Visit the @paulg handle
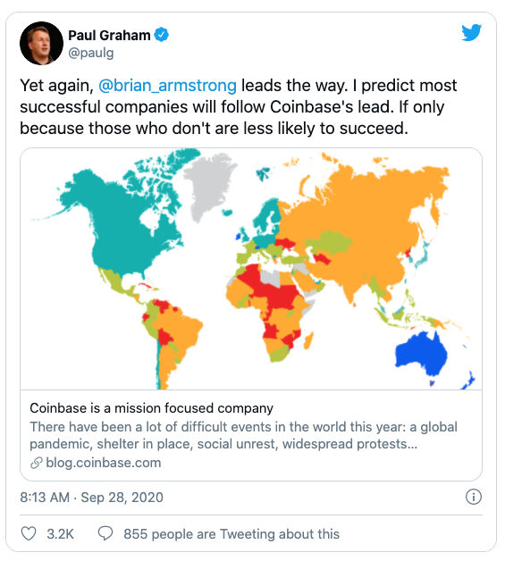This screenshot has width=505, height=561. point(91,53)
